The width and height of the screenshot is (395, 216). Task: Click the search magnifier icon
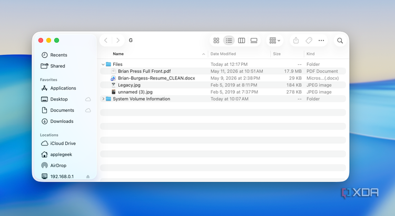[x=340, y=41]
